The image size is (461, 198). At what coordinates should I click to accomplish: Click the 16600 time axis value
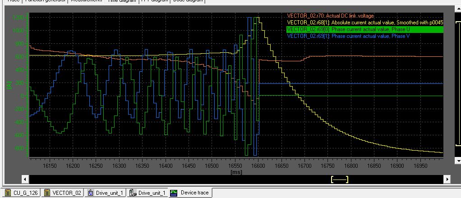tap(258, 166)
